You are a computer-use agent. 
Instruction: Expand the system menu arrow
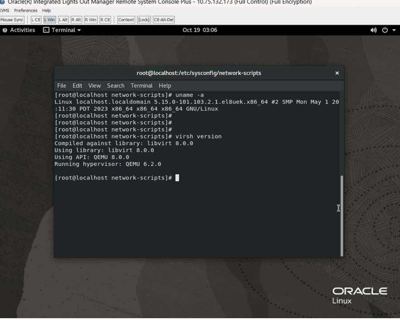[394, 30]
